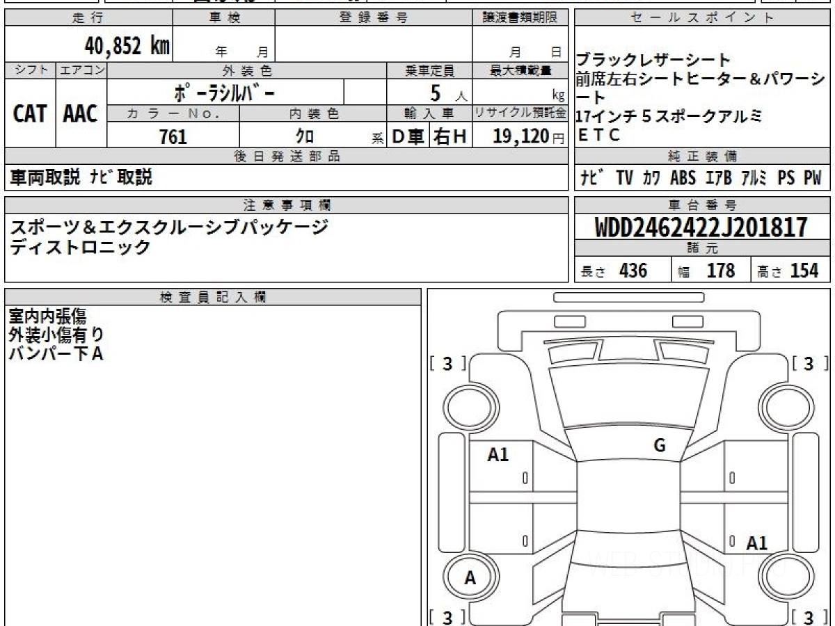The height and width of the screenshot is (626, 835).
Task: Click the 諸元 header
Action: tap(703, 248)
